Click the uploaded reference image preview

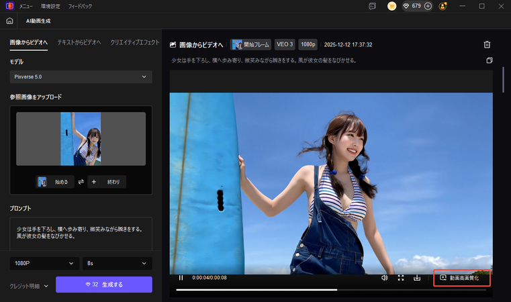(81, 139)
